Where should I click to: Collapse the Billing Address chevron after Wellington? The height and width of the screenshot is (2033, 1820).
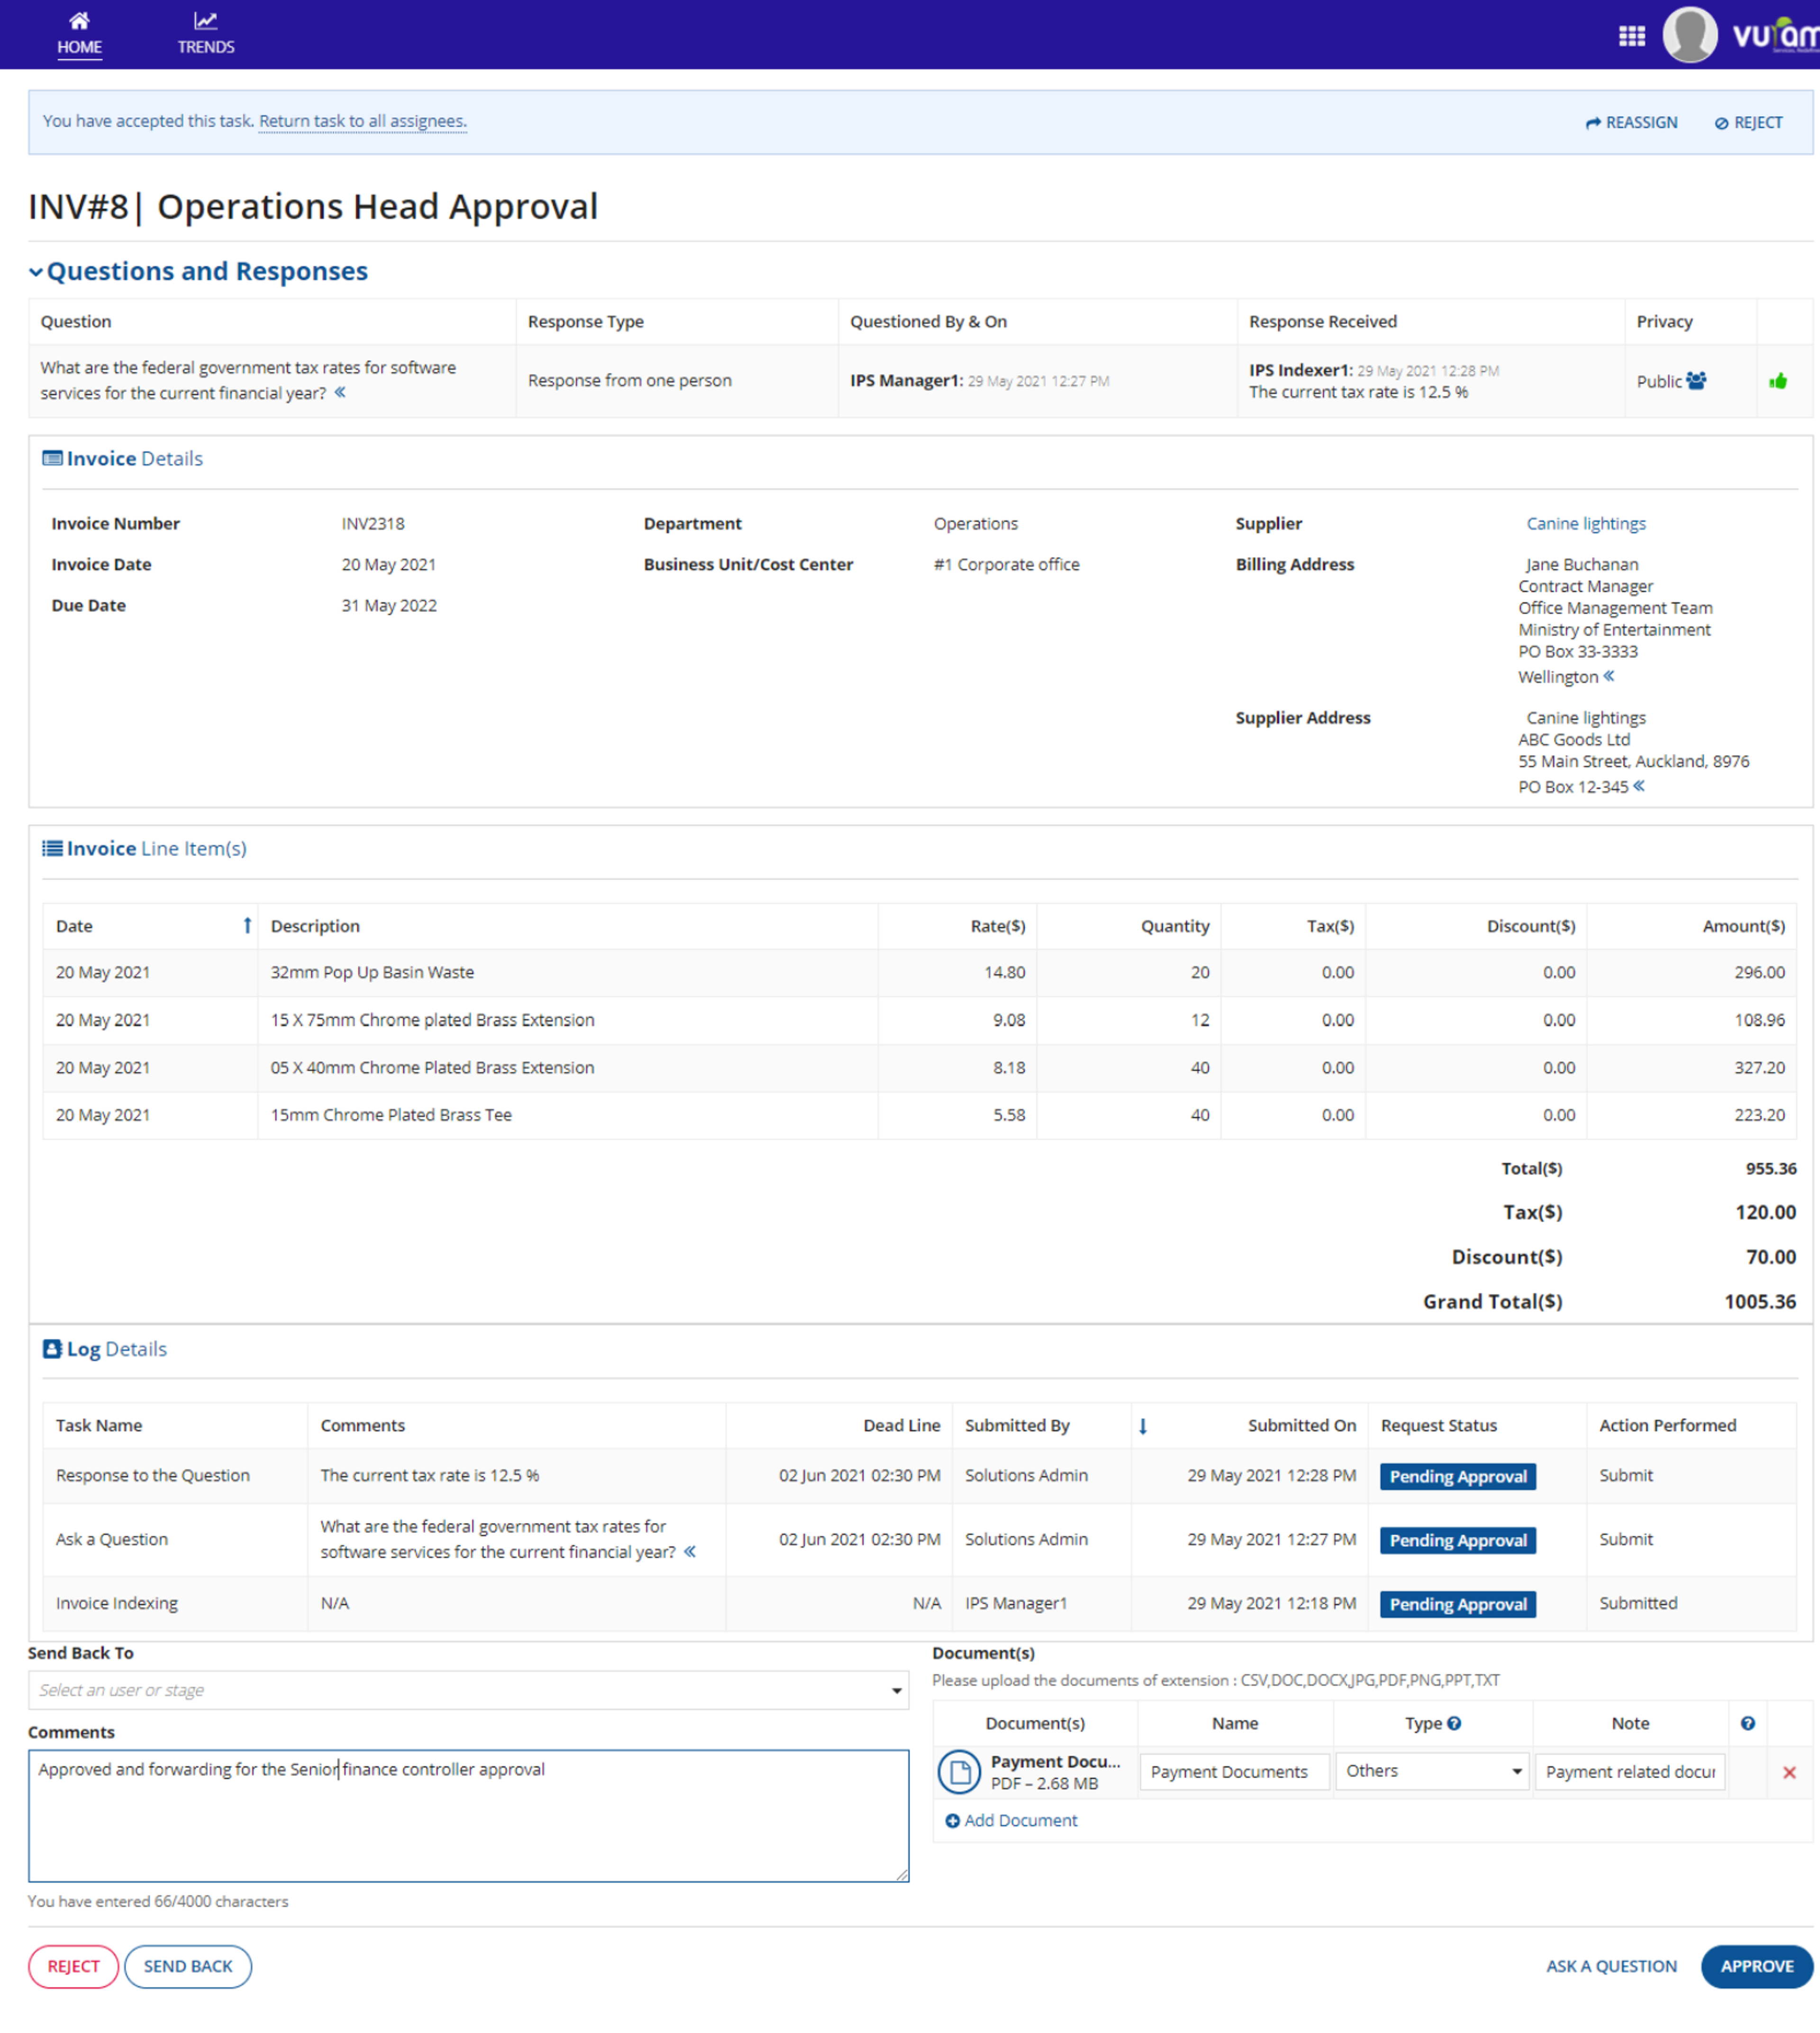1609,676
